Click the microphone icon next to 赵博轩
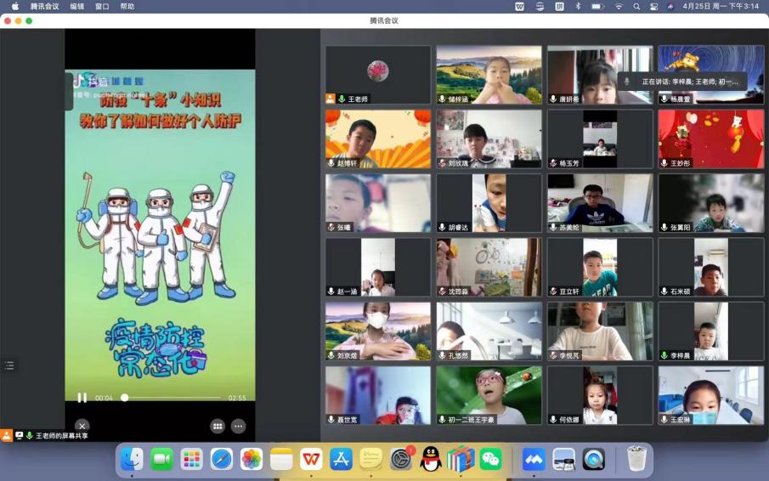Screen dimensions: 769x481 point(331,163)
